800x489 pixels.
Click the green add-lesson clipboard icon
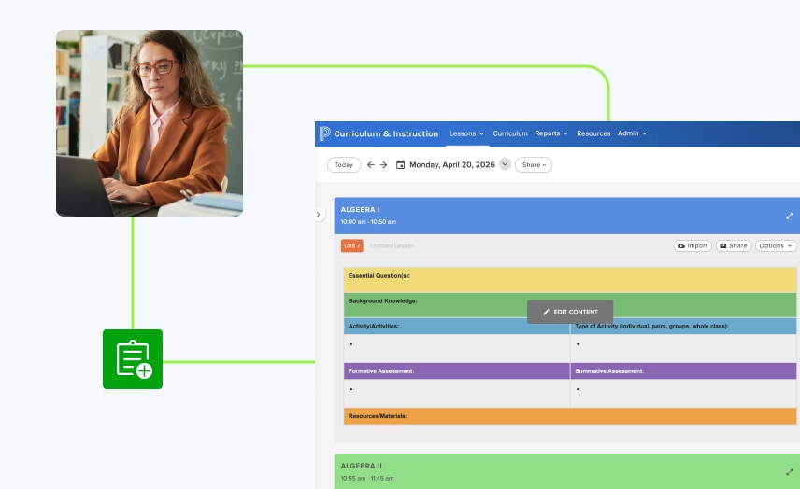pyautogui.click(x=133, y=359)
